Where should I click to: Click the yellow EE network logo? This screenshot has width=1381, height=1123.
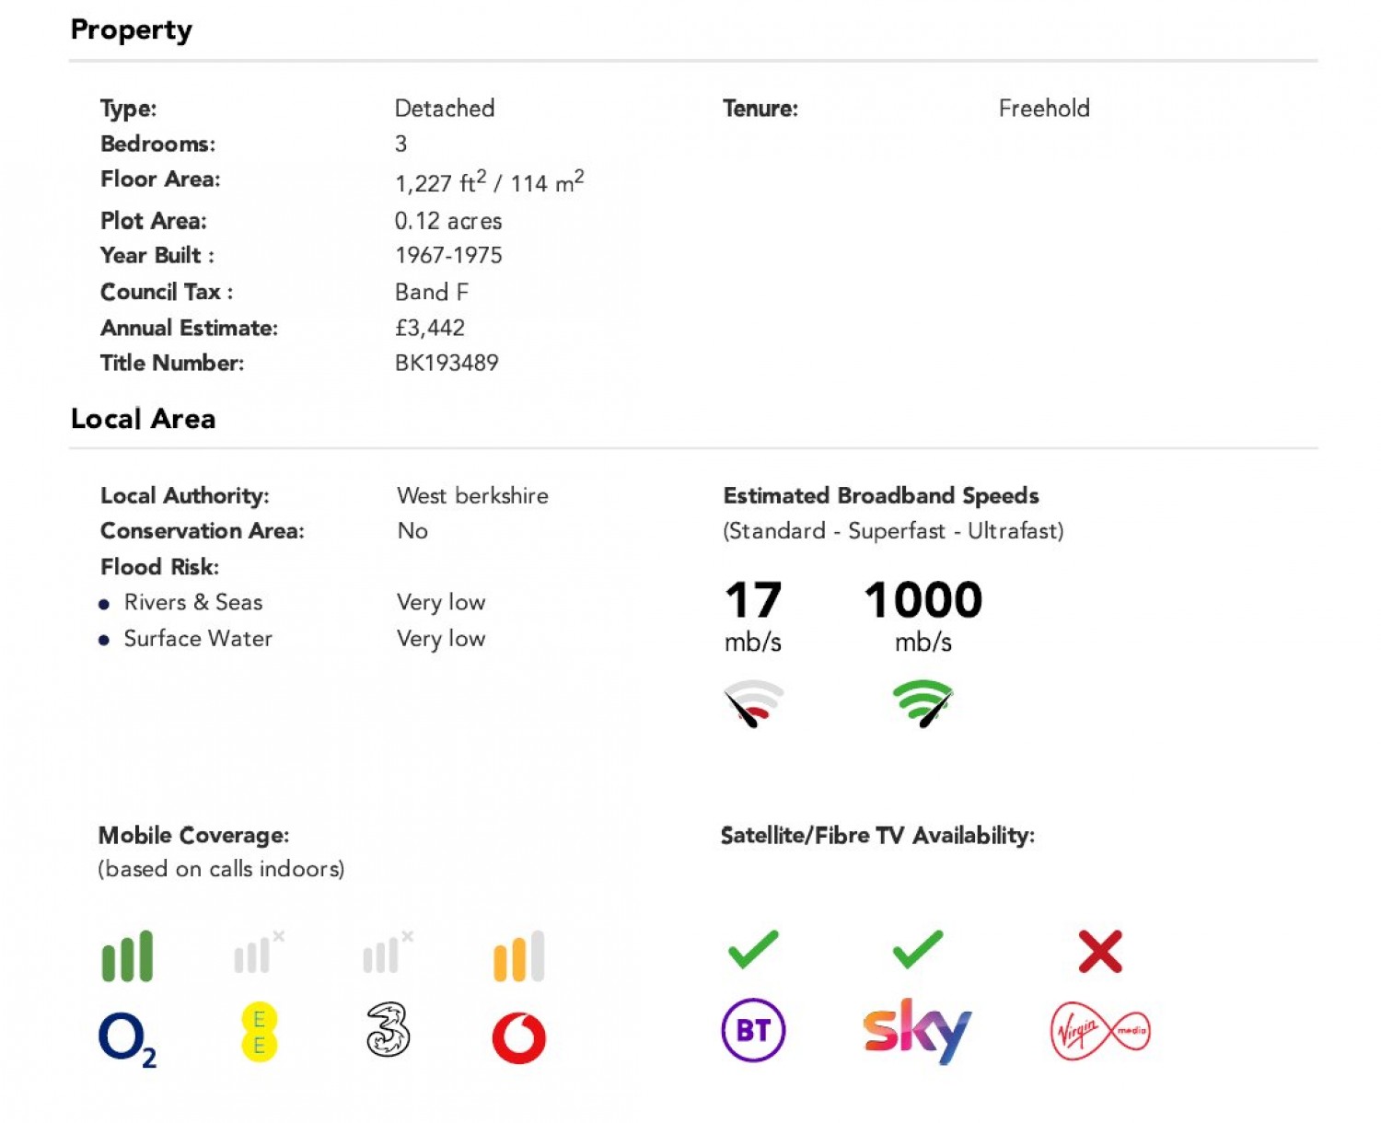click(x=259, y=1032)
